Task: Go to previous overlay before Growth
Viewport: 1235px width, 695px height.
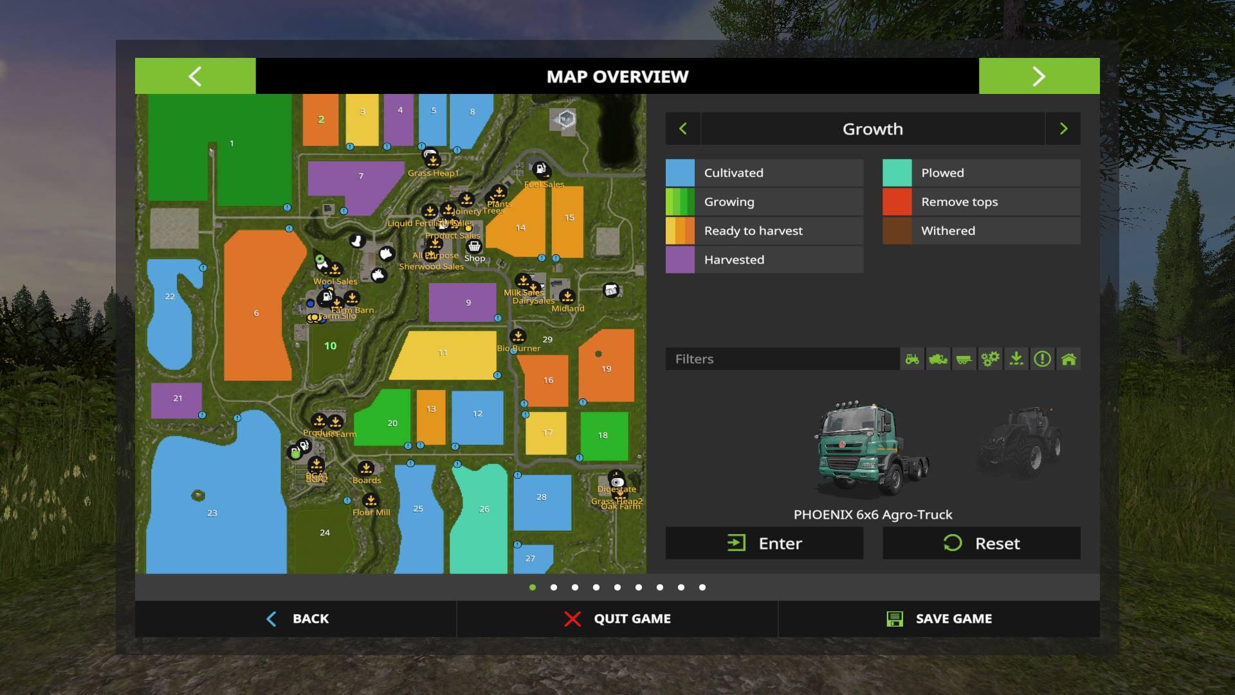Action: 683,129
